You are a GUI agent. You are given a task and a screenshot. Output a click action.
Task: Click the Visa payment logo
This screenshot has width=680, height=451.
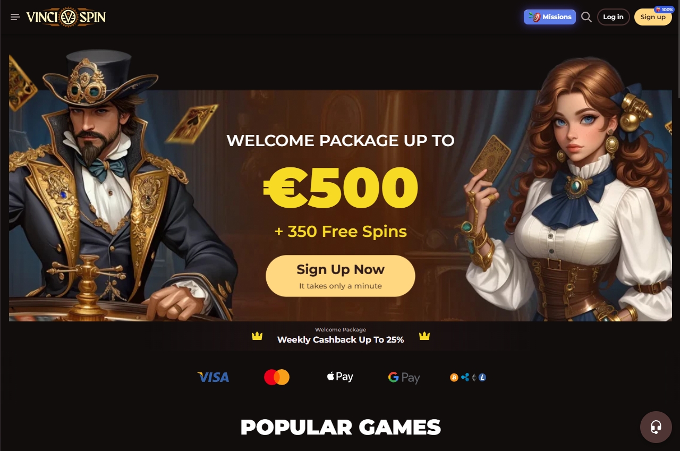pos(213,377)
